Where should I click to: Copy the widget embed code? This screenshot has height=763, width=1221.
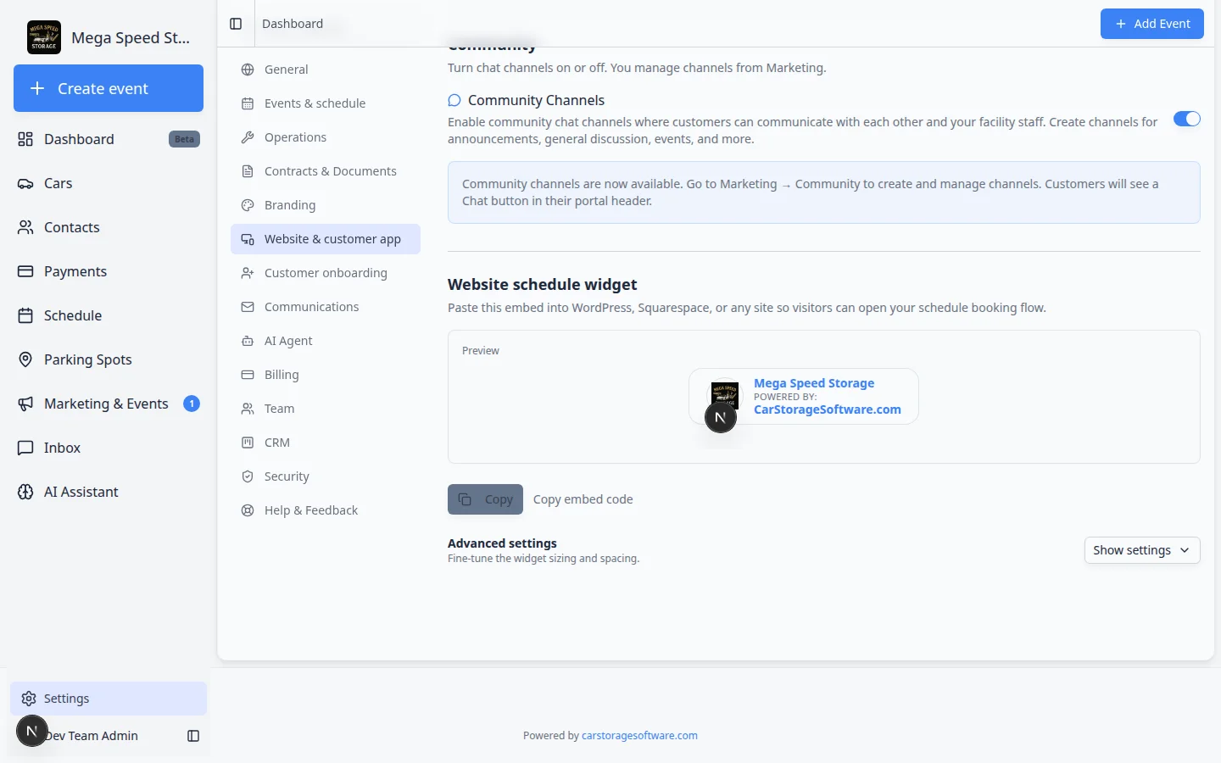[x=485, y=499]
